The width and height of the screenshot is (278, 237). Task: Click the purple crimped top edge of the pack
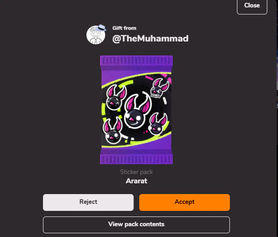pos(136,61)
